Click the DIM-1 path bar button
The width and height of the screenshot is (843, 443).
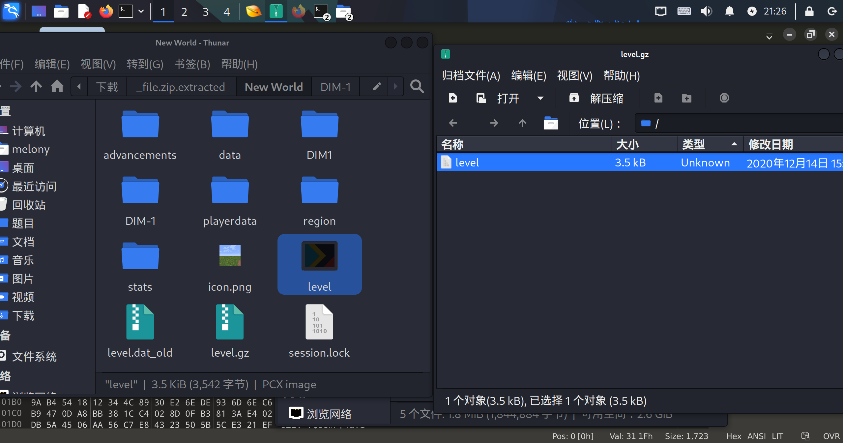[335, 87]
